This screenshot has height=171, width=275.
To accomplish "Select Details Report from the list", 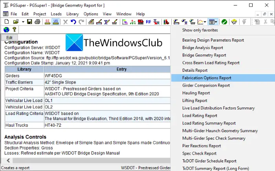I will pyautogui.click(x=195, y=70).
